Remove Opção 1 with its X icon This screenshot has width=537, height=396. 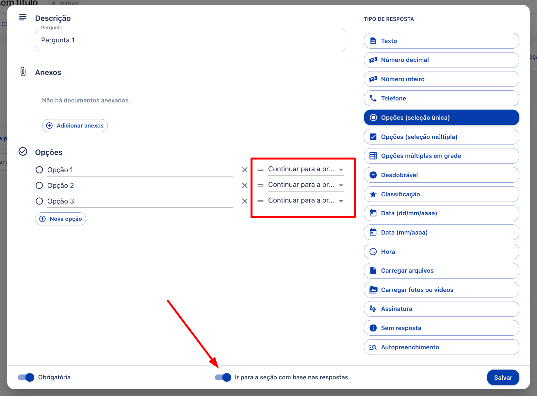tap(245, 170)
